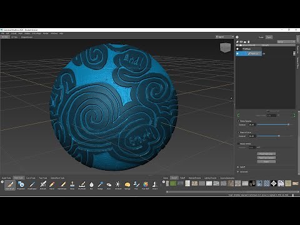Click the new layer icon in Layers panel
Image resolution: width=300 pixels, height=225 pixels.
click(x=237, y=42)
